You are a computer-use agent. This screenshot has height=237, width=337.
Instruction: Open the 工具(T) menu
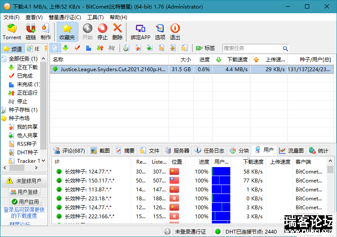pyautogui.click(x=95, y=17)
